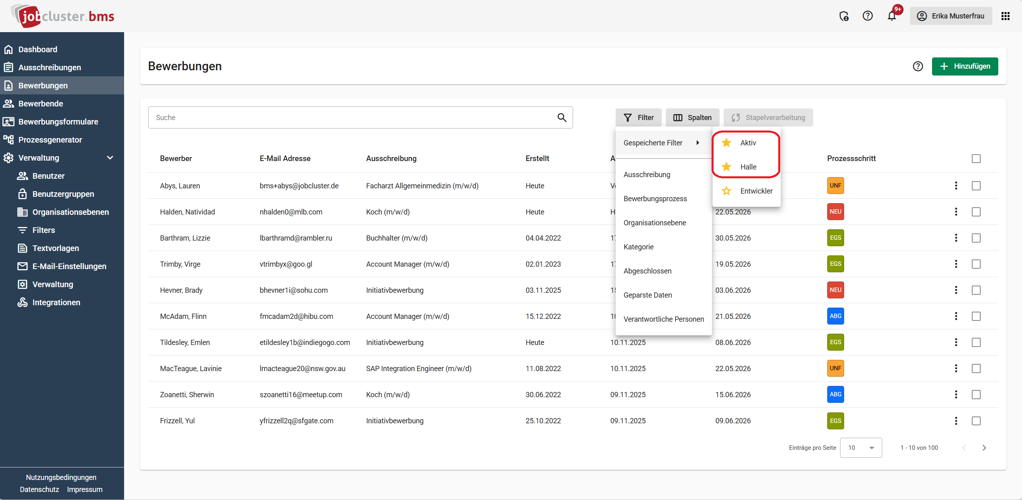Tick the select-all checkbox in table header
This screenshot has height=500, width=1022.
click(x=976, y=159)
